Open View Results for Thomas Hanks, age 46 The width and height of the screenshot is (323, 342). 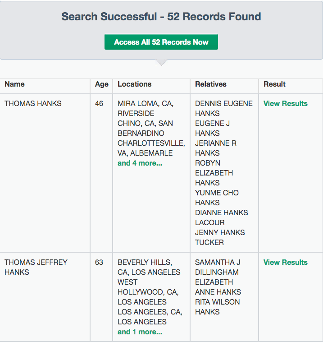click(x=285, y=103)
